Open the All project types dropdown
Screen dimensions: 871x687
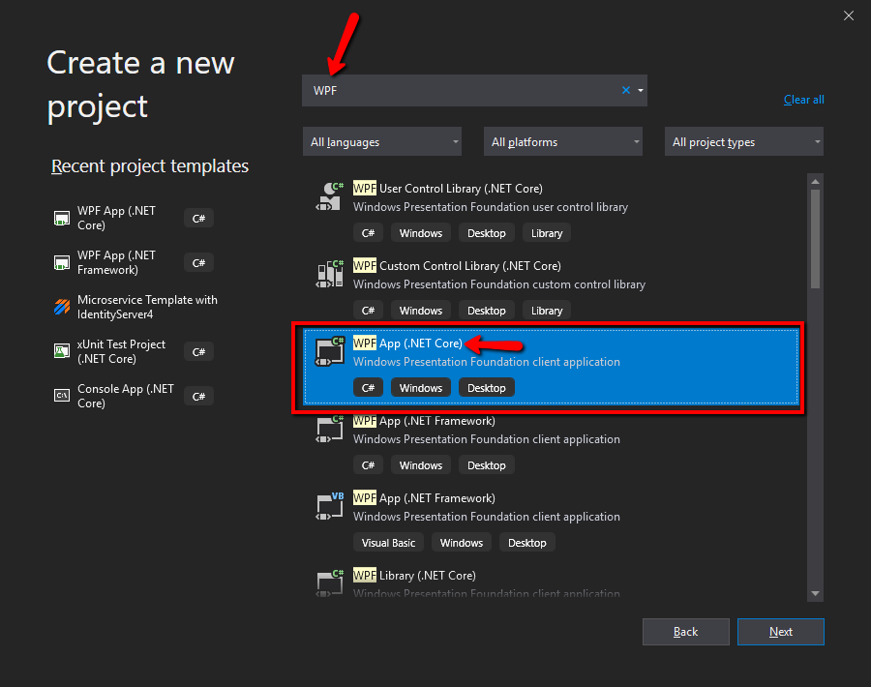tap(744, 142)
